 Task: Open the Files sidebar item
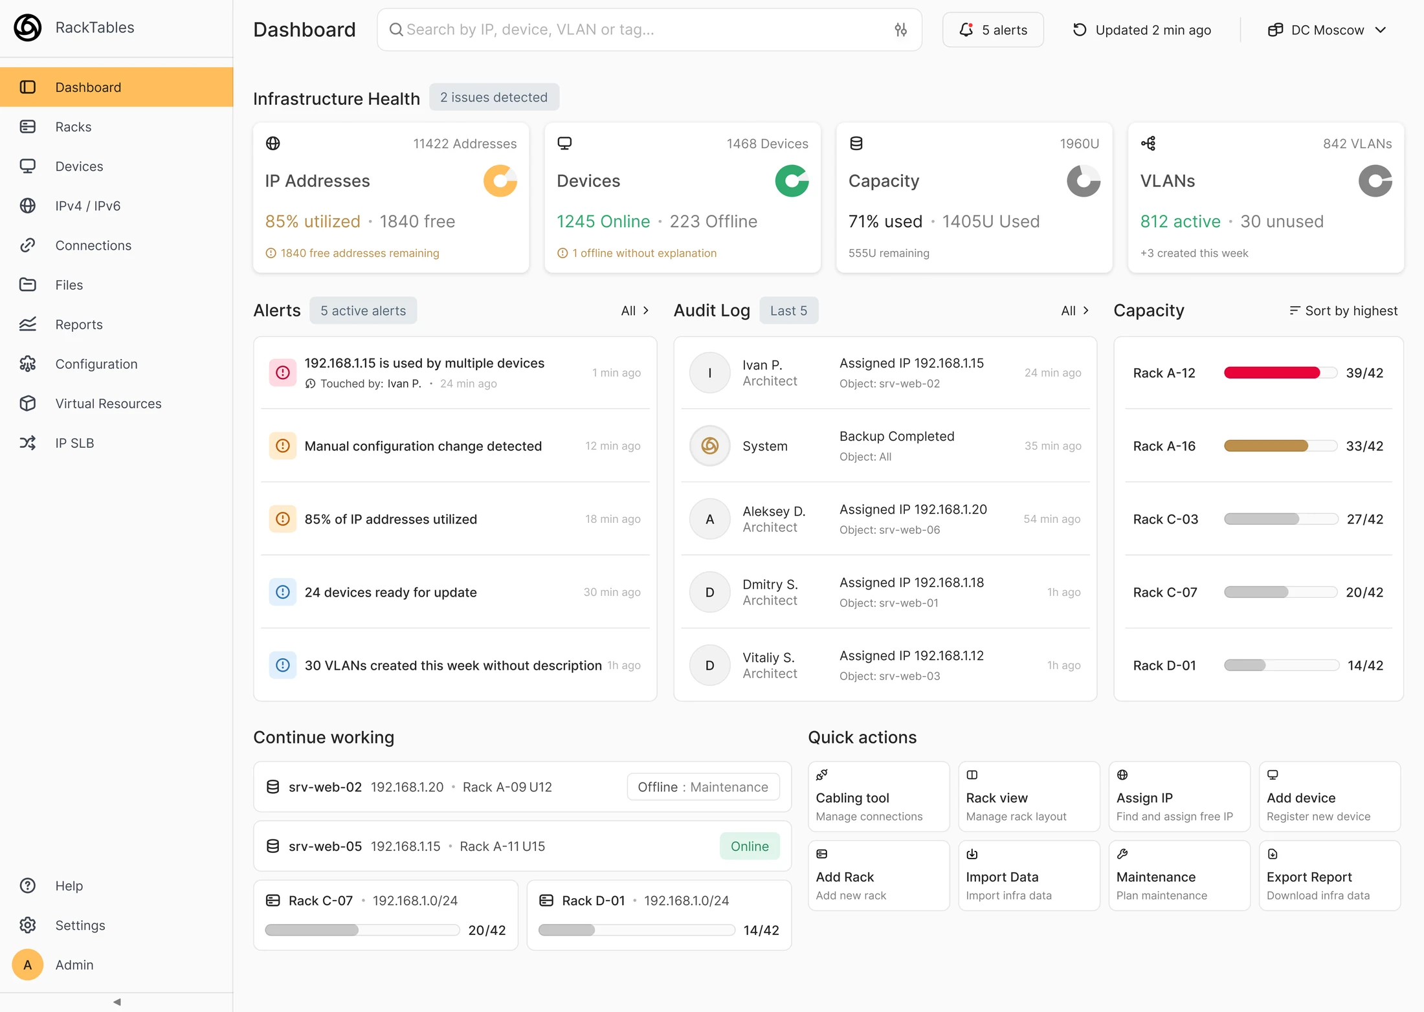(x=117, y=284)
